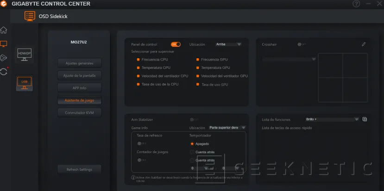This screenshot has height=191, width=384.
Task: Open the Lista de funciones Brillo + dropdown
Action: pyautogui.click(x=332, y=119)
